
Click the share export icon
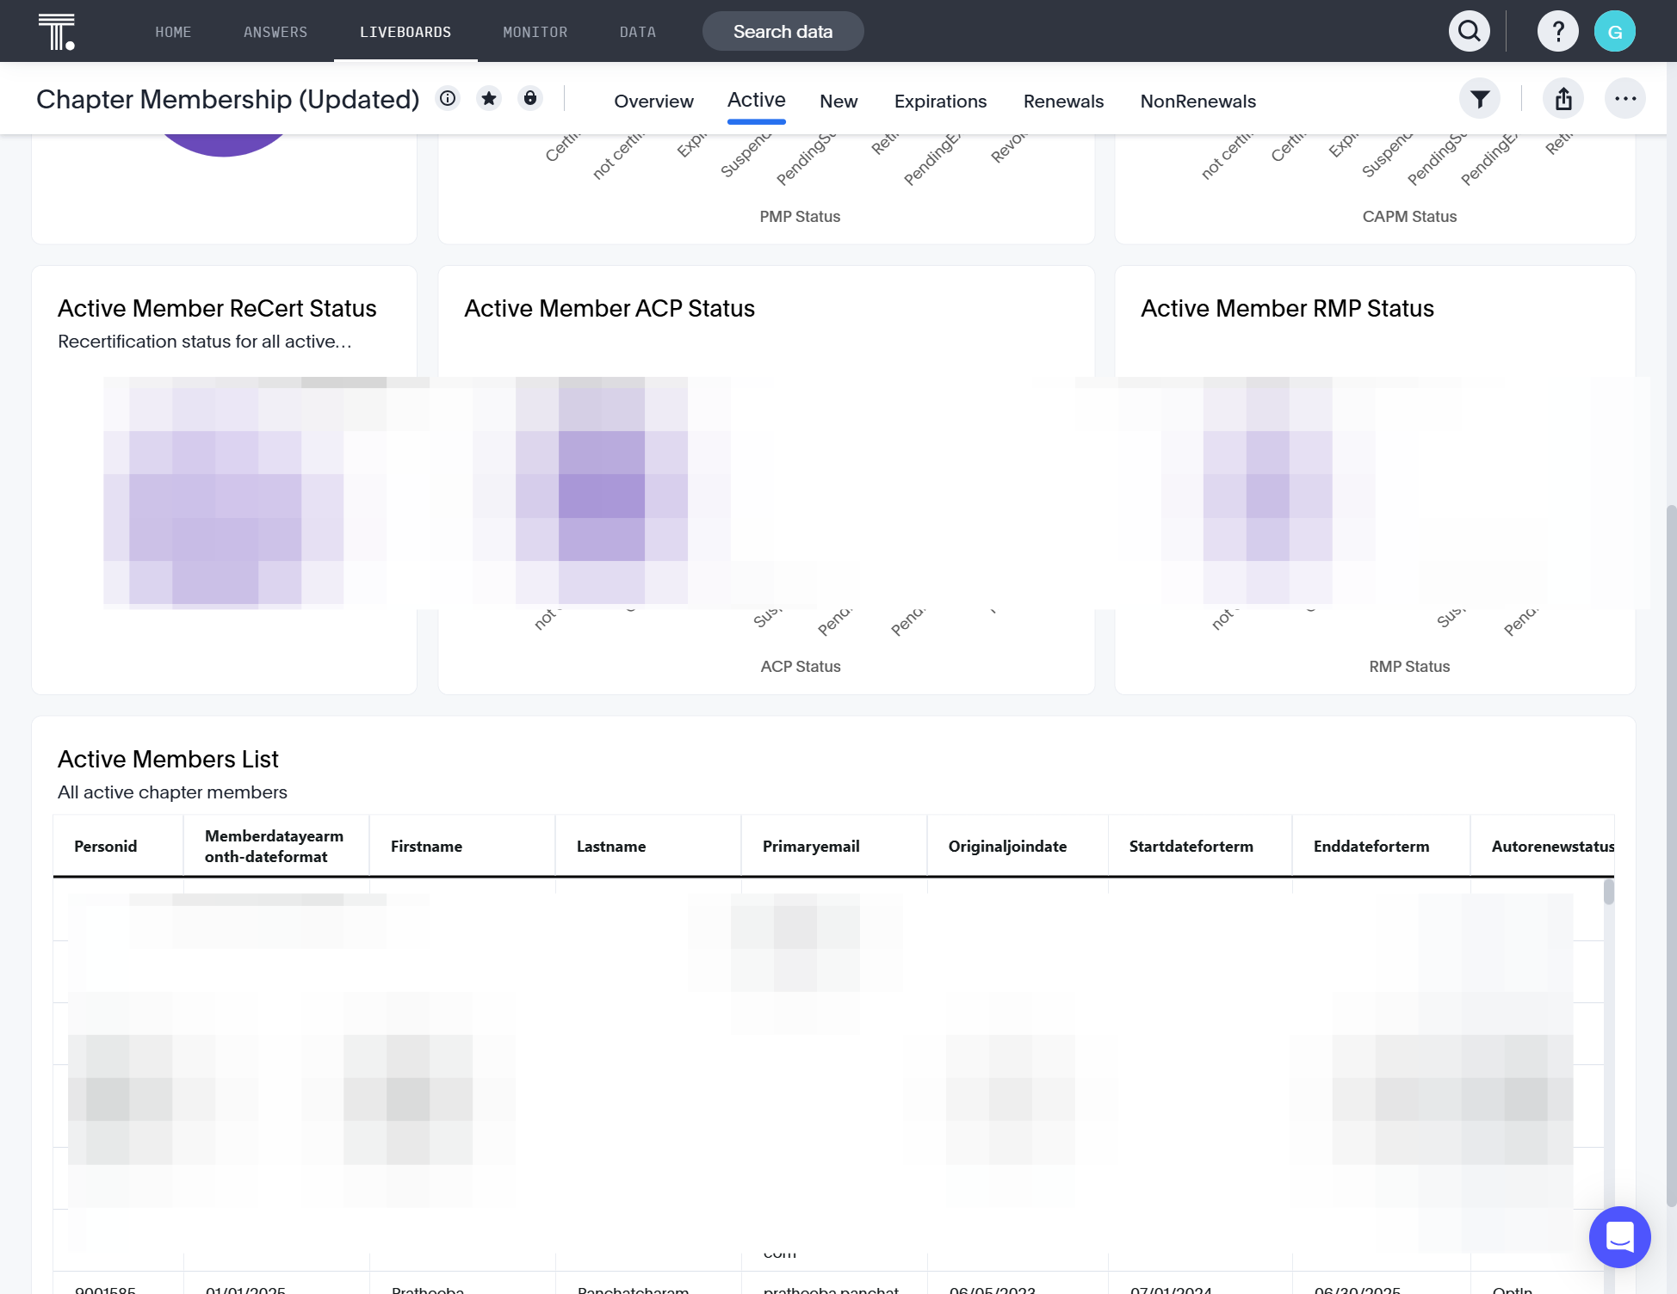pyautogui.click(x=1563, y=99)
